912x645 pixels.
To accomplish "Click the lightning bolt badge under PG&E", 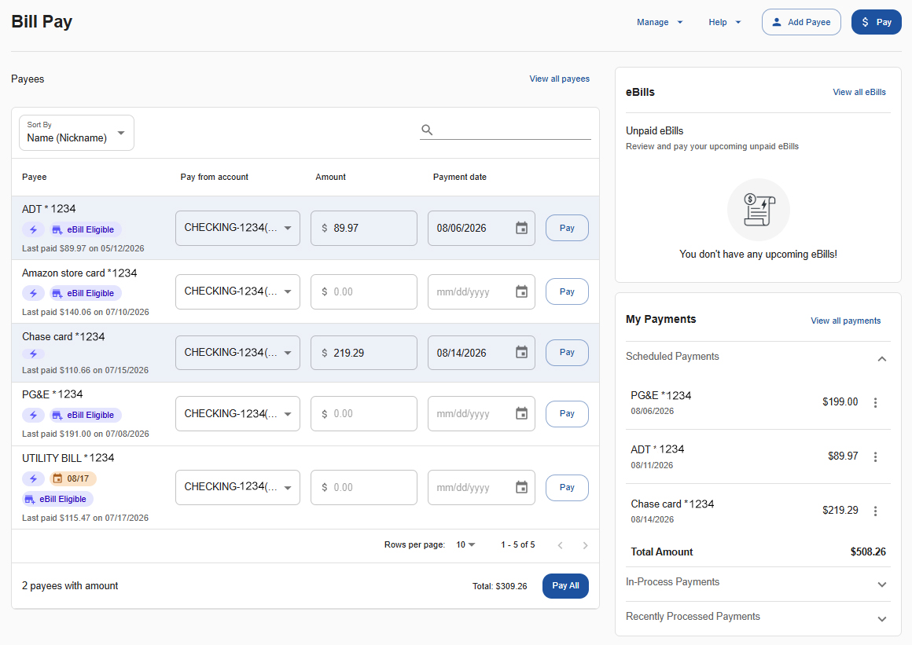I will click(33, 415).
